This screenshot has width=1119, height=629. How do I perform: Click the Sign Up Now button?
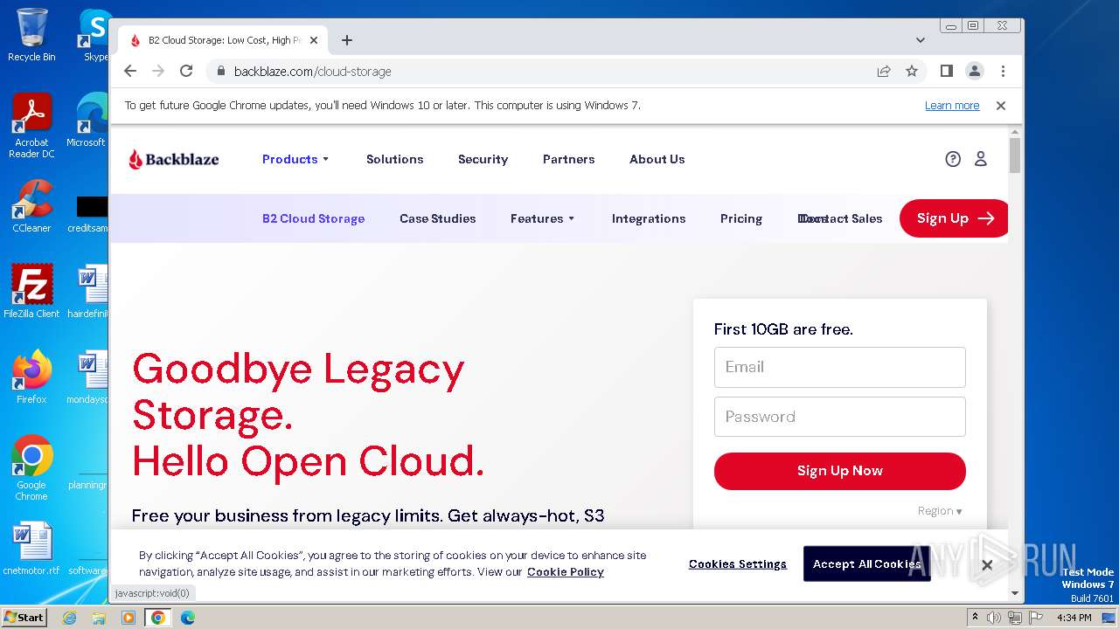click(840, 471)
